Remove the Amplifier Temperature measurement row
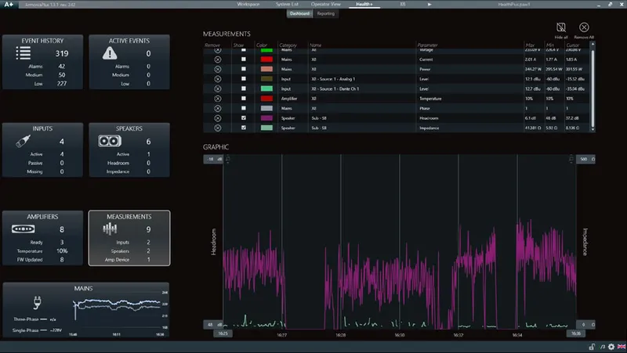 pos(218,99)
